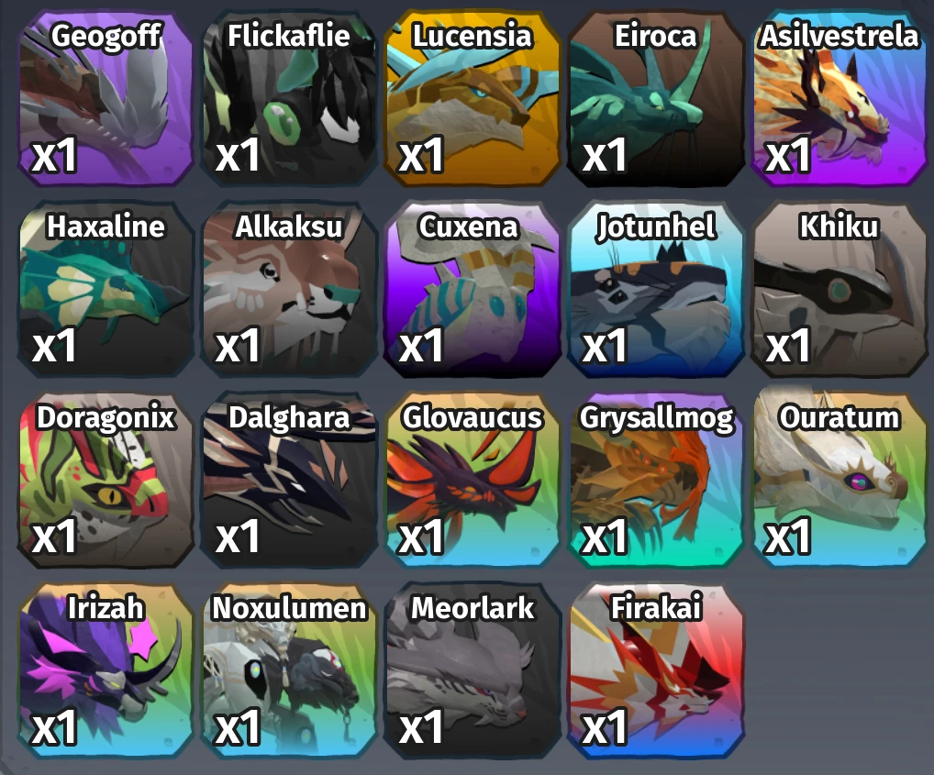Screen dimensions: 934x775
Task: Pick the Haxaline creature icon
Action: (106, 289)
